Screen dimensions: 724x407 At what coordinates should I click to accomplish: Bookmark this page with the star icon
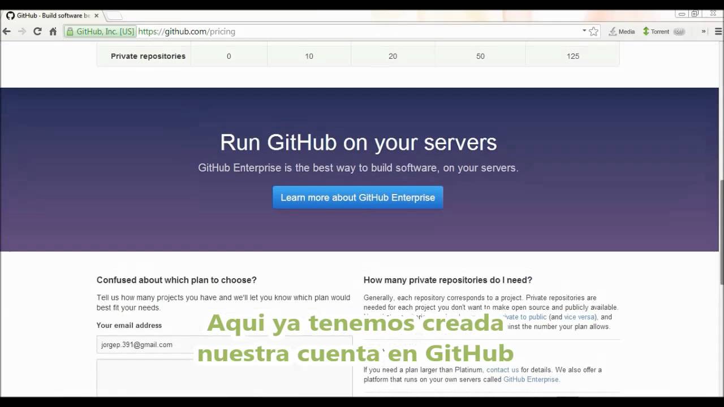[x=593, y=32]
